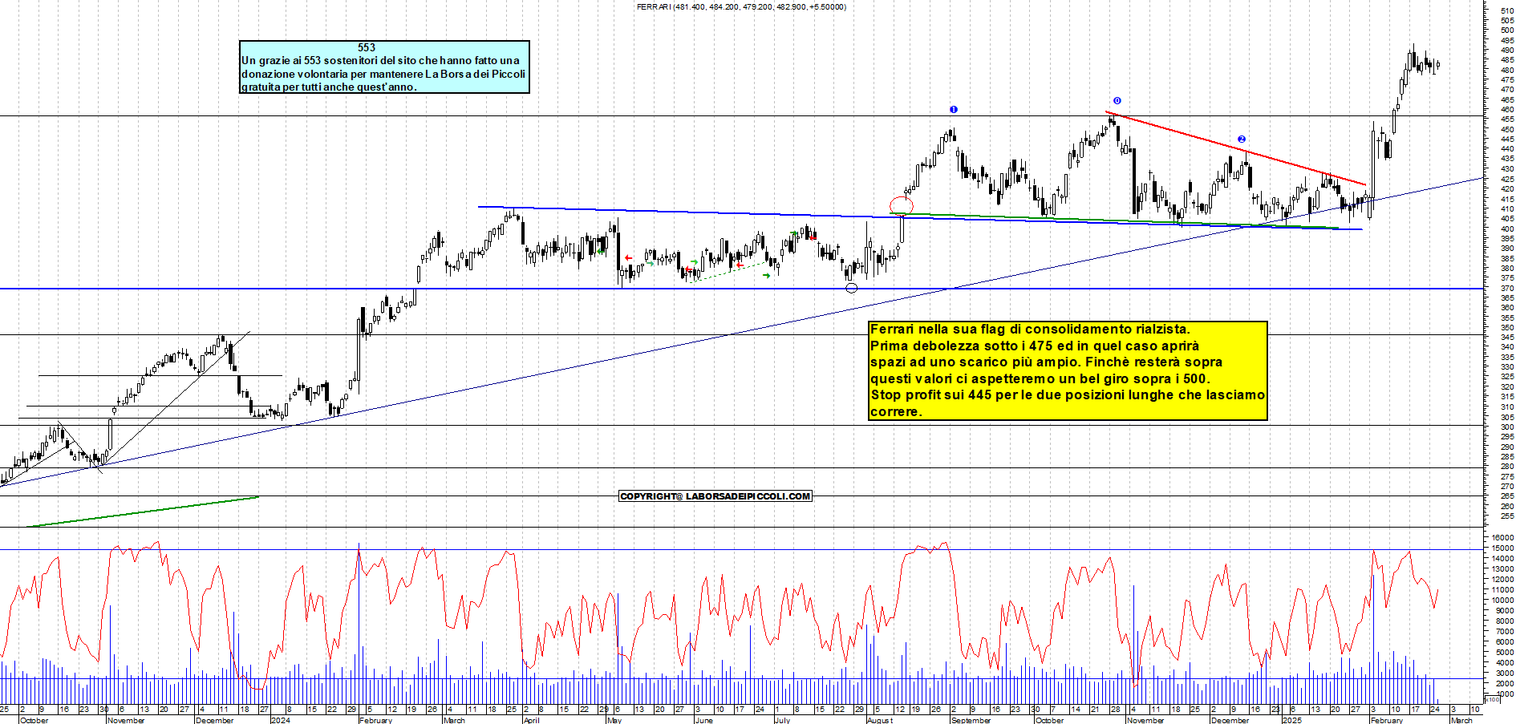Click the donation thank-you text in cyan box

383,74
